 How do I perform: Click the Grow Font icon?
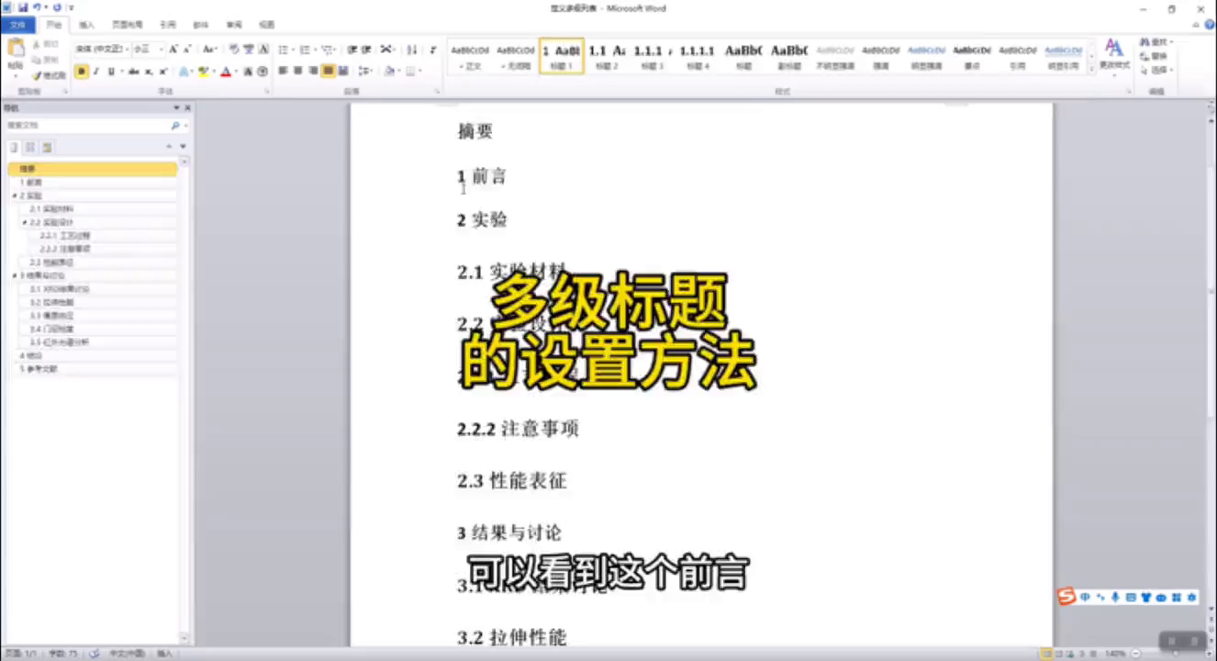pyautogui.click(x=173, y=50)
